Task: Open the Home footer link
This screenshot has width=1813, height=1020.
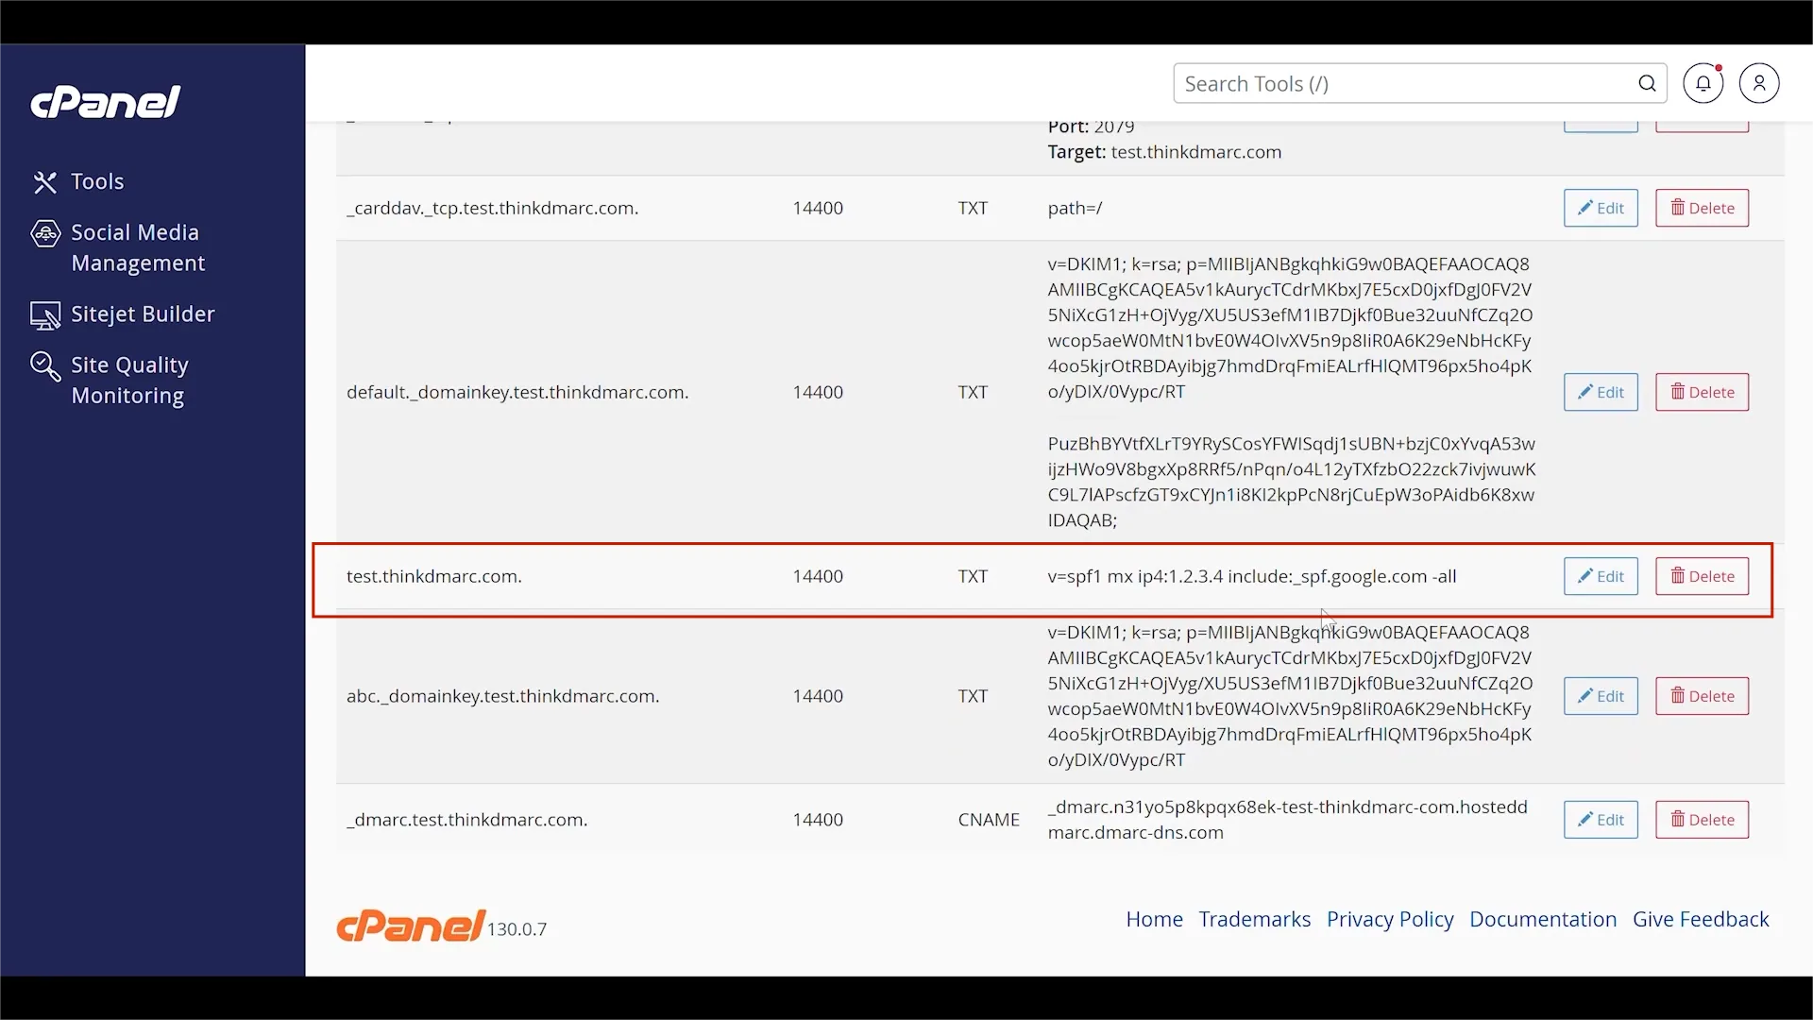Action: (1154, 920)
